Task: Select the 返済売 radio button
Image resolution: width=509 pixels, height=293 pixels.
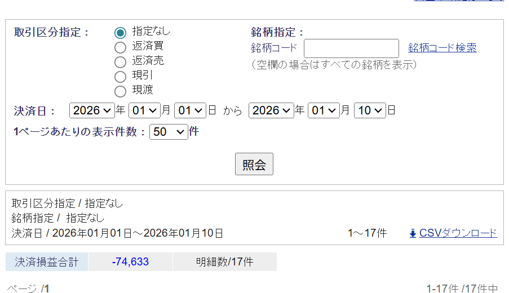Action: 120,62
